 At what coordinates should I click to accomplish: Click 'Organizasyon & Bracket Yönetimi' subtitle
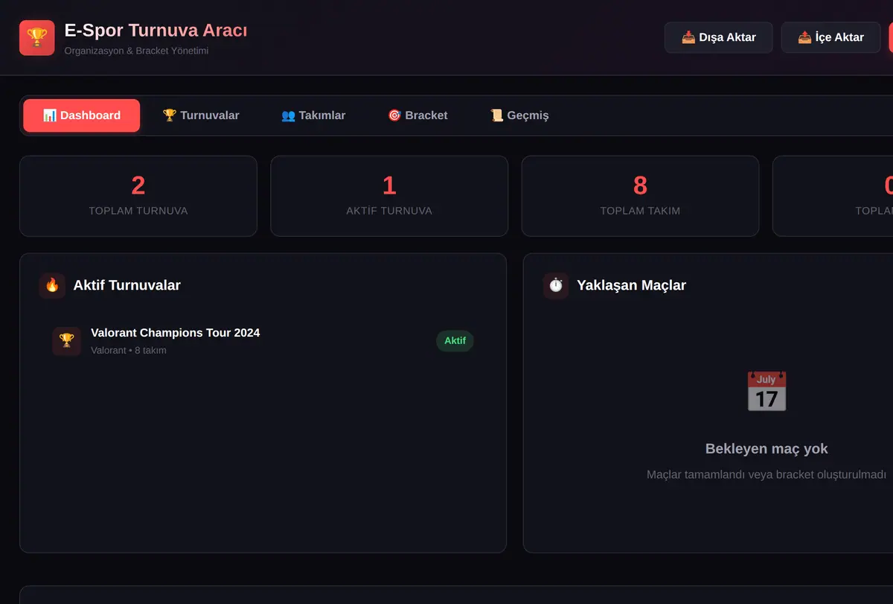[137, 51]
